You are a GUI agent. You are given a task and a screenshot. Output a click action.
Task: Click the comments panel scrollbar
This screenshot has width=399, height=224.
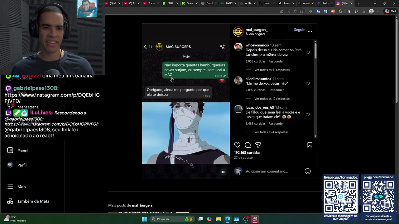[x=315, y=50]
